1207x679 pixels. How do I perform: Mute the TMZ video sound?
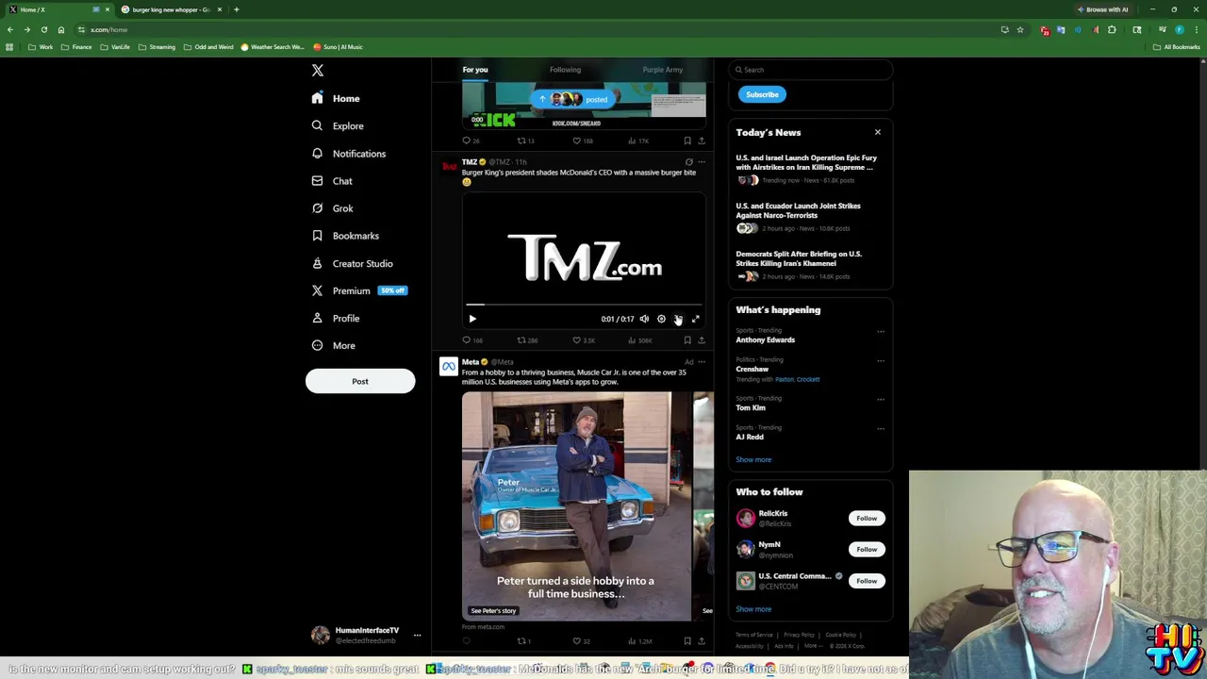pos(644,319)
